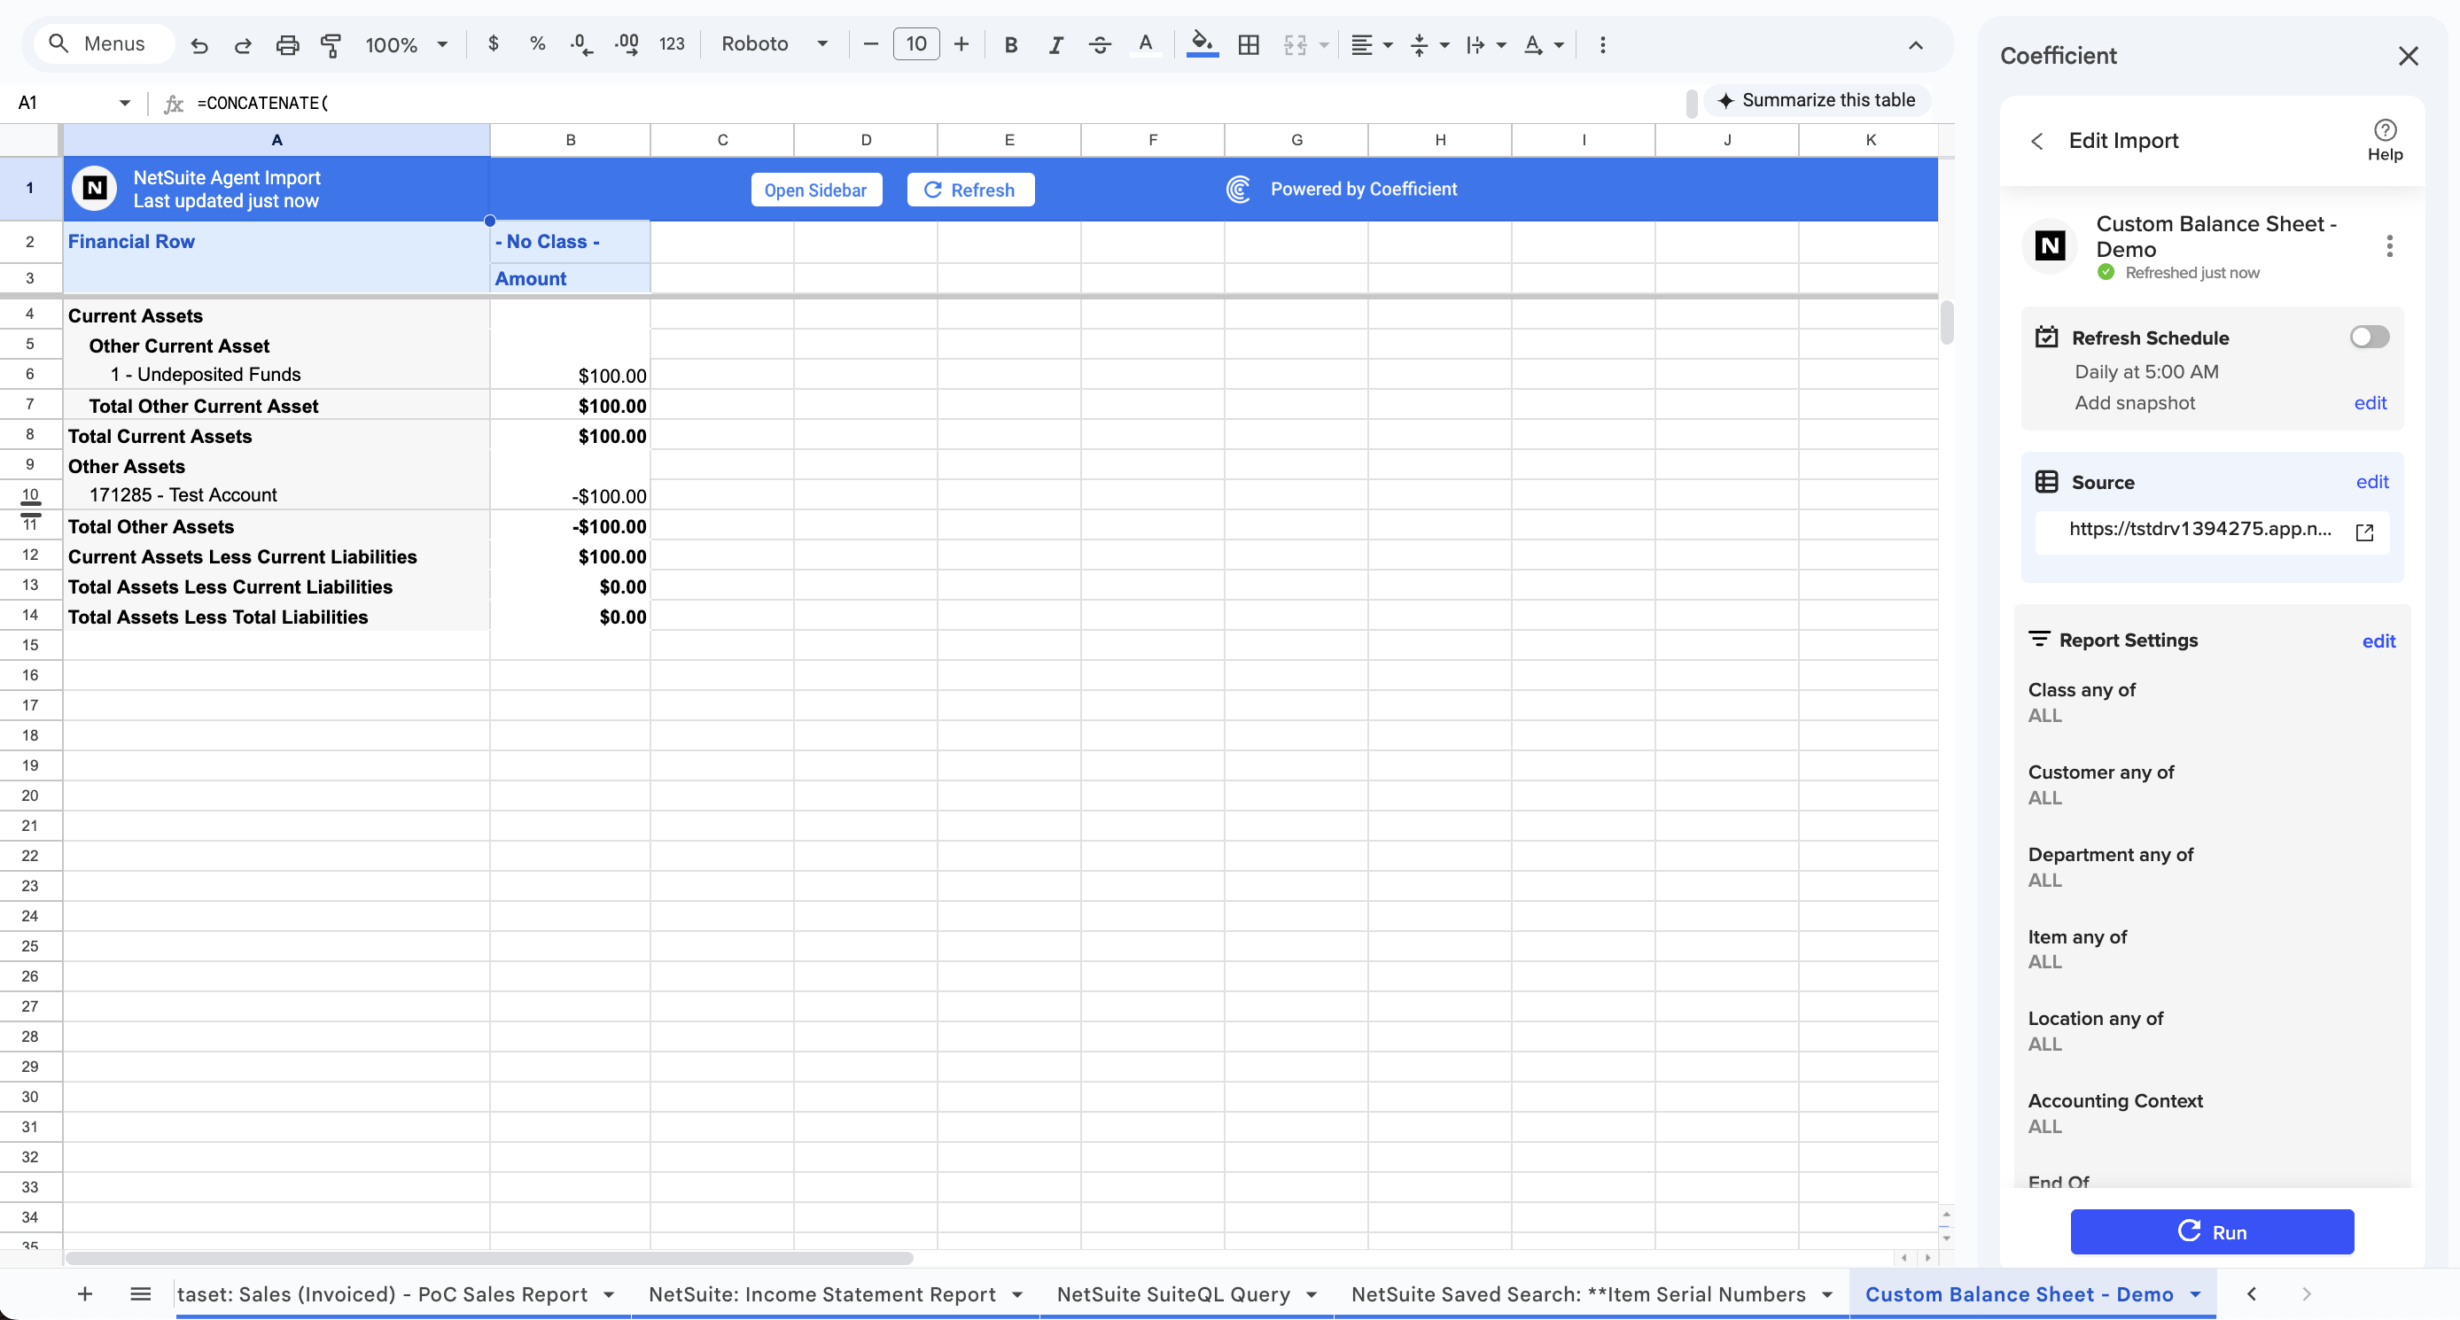Apply strikethrough formatting

[1100, 44]
